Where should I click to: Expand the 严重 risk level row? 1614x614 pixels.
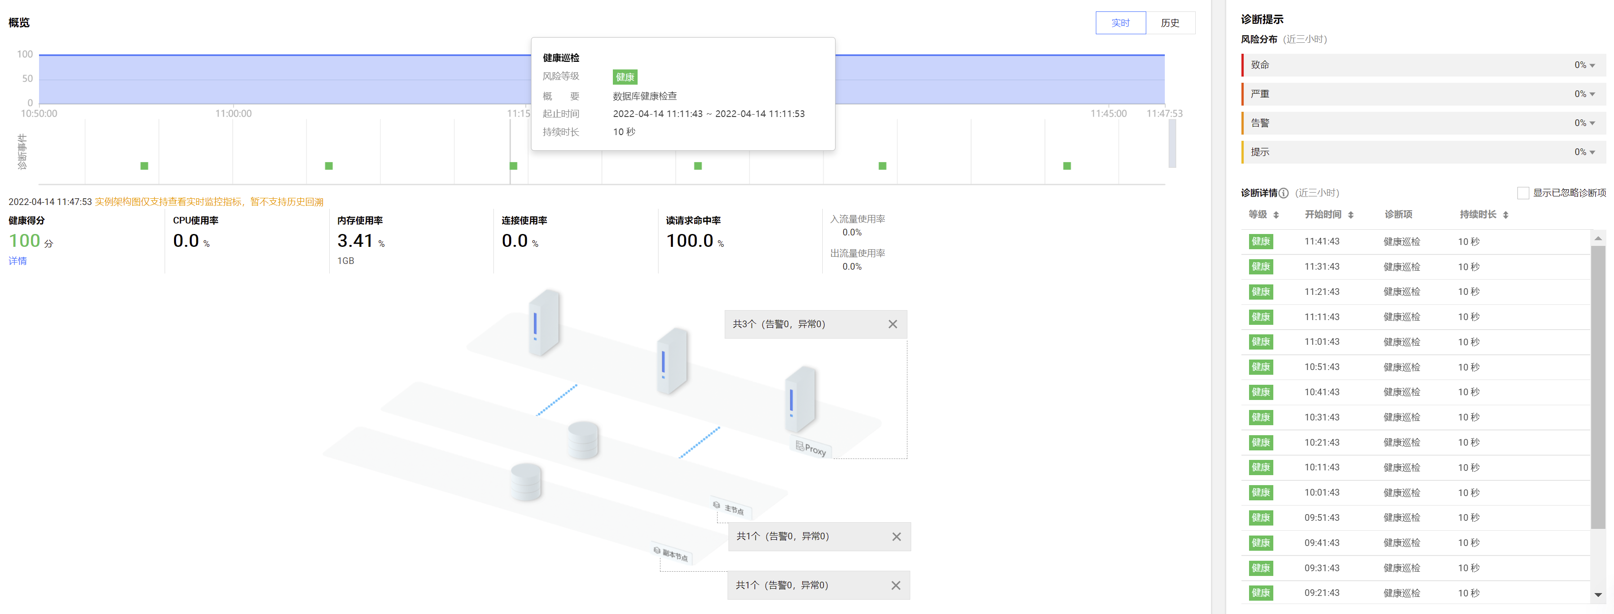tap(1592, 94)
